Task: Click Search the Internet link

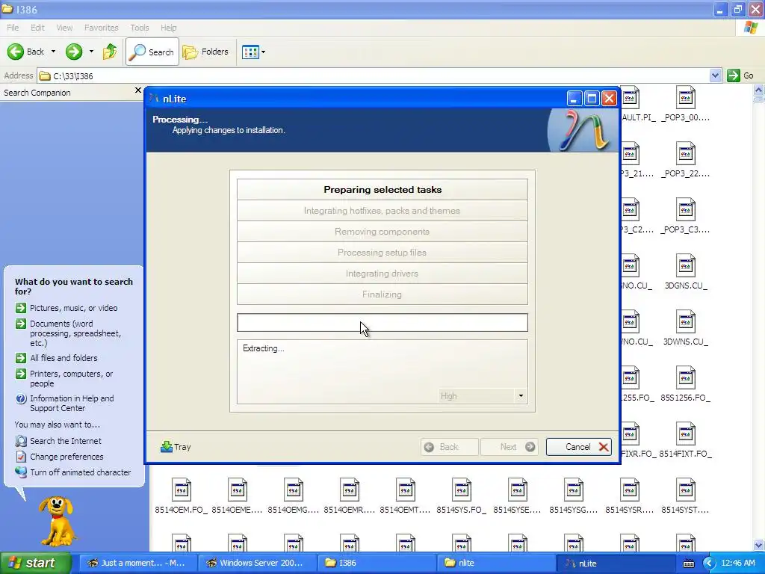Action: [66, 441]
